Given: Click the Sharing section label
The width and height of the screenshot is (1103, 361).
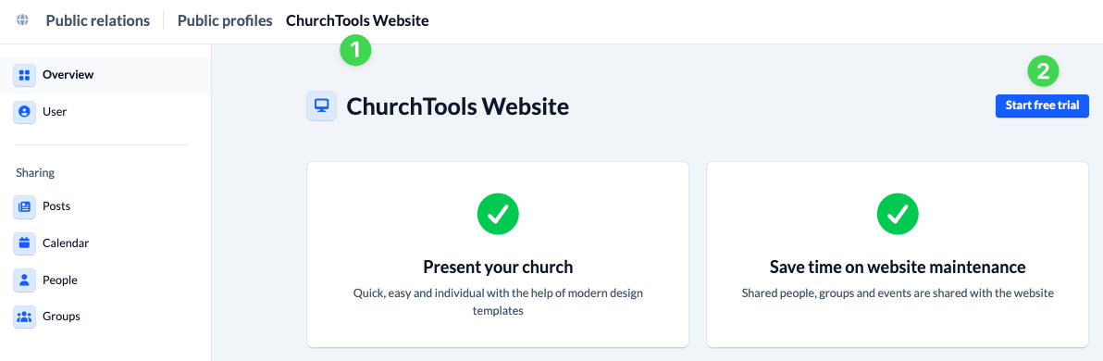Looking at the screenshot, I should 35,172.
